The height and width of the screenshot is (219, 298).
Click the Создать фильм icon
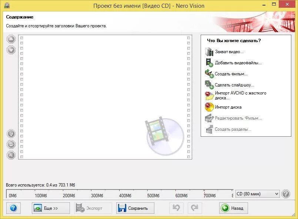[209, 74]
